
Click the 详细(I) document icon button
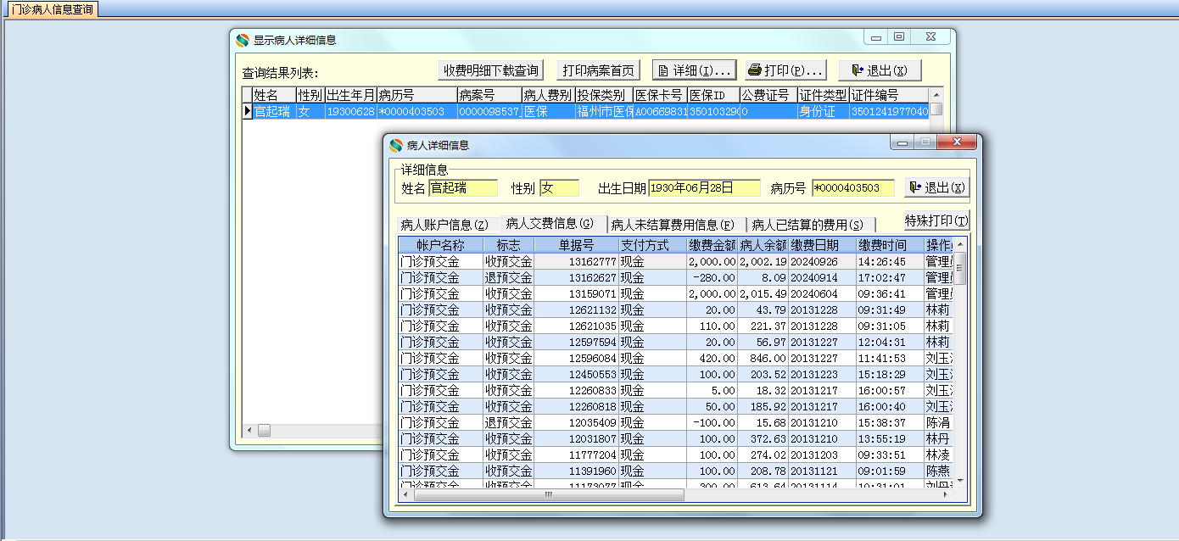[693, 70]
